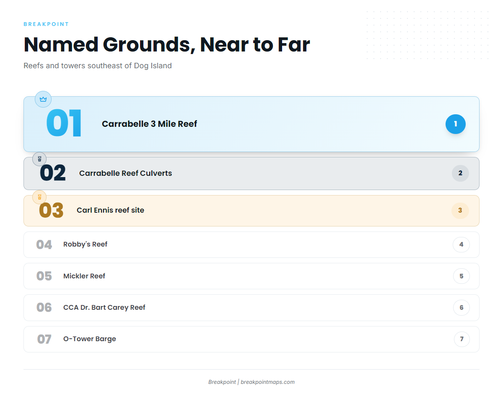Click the gray 06 rank number
This screenshot has height=396, width=503.
click(44, 308)
